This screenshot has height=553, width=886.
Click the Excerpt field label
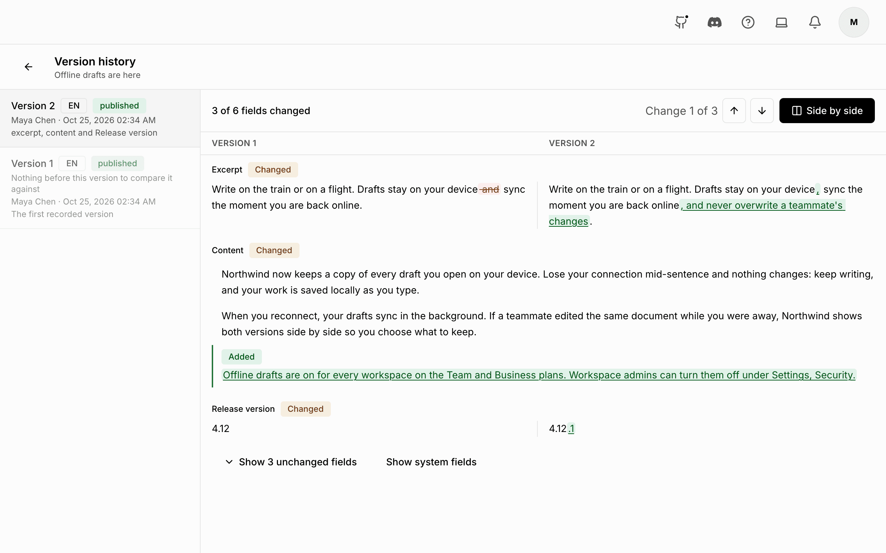227,170
